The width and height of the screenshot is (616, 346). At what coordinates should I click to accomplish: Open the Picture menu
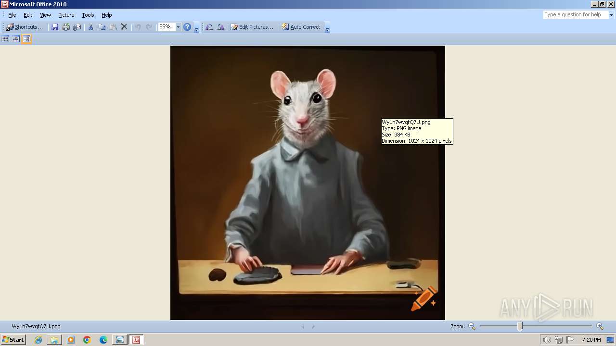(66, 15)
